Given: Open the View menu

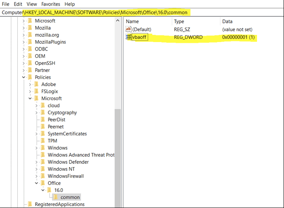Looking at the screenshot, I should [32, 4].
